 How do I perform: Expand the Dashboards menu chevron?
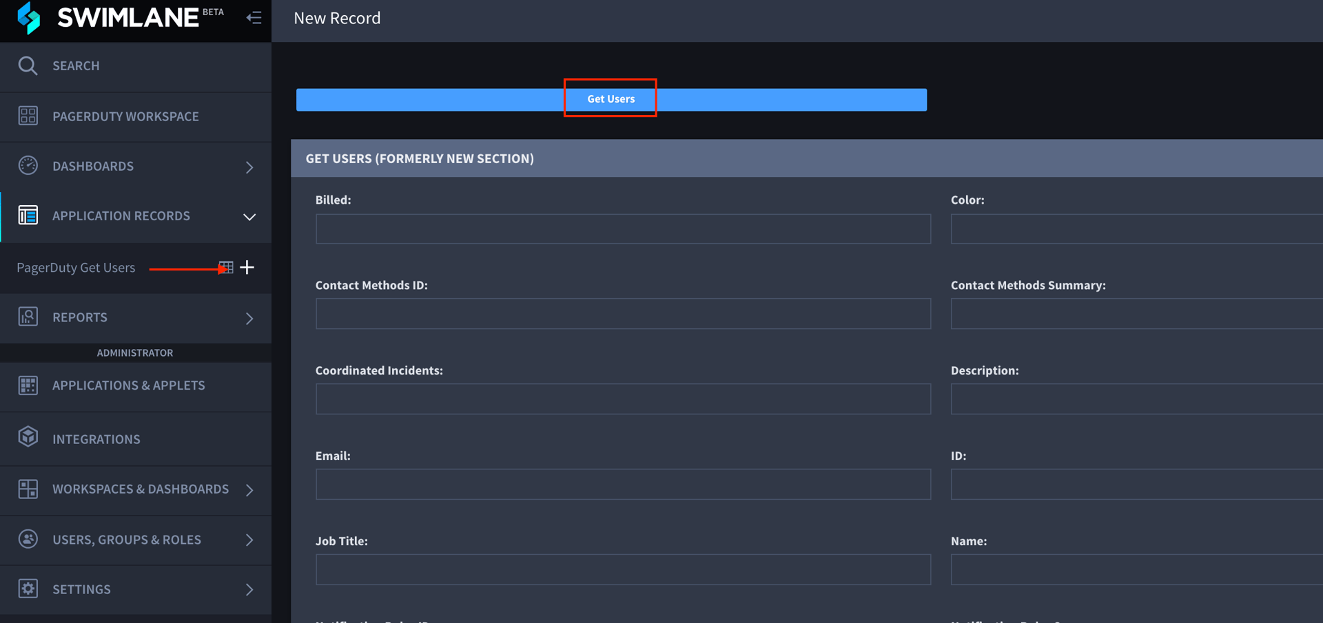[249, 167]
